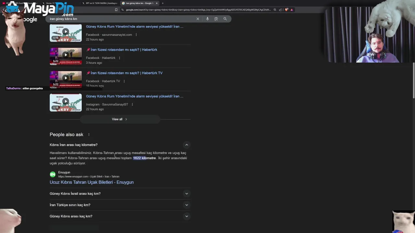Open more options for Facebook Habertürk result

(119, 58)
